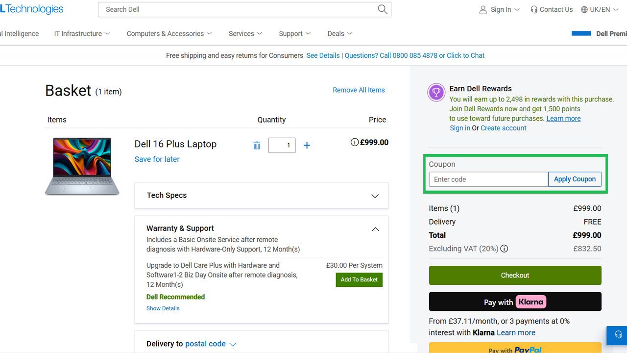Screen dimensions: 627x353
Task: Click the Total £999.00 amount
Action: point(587,235)
